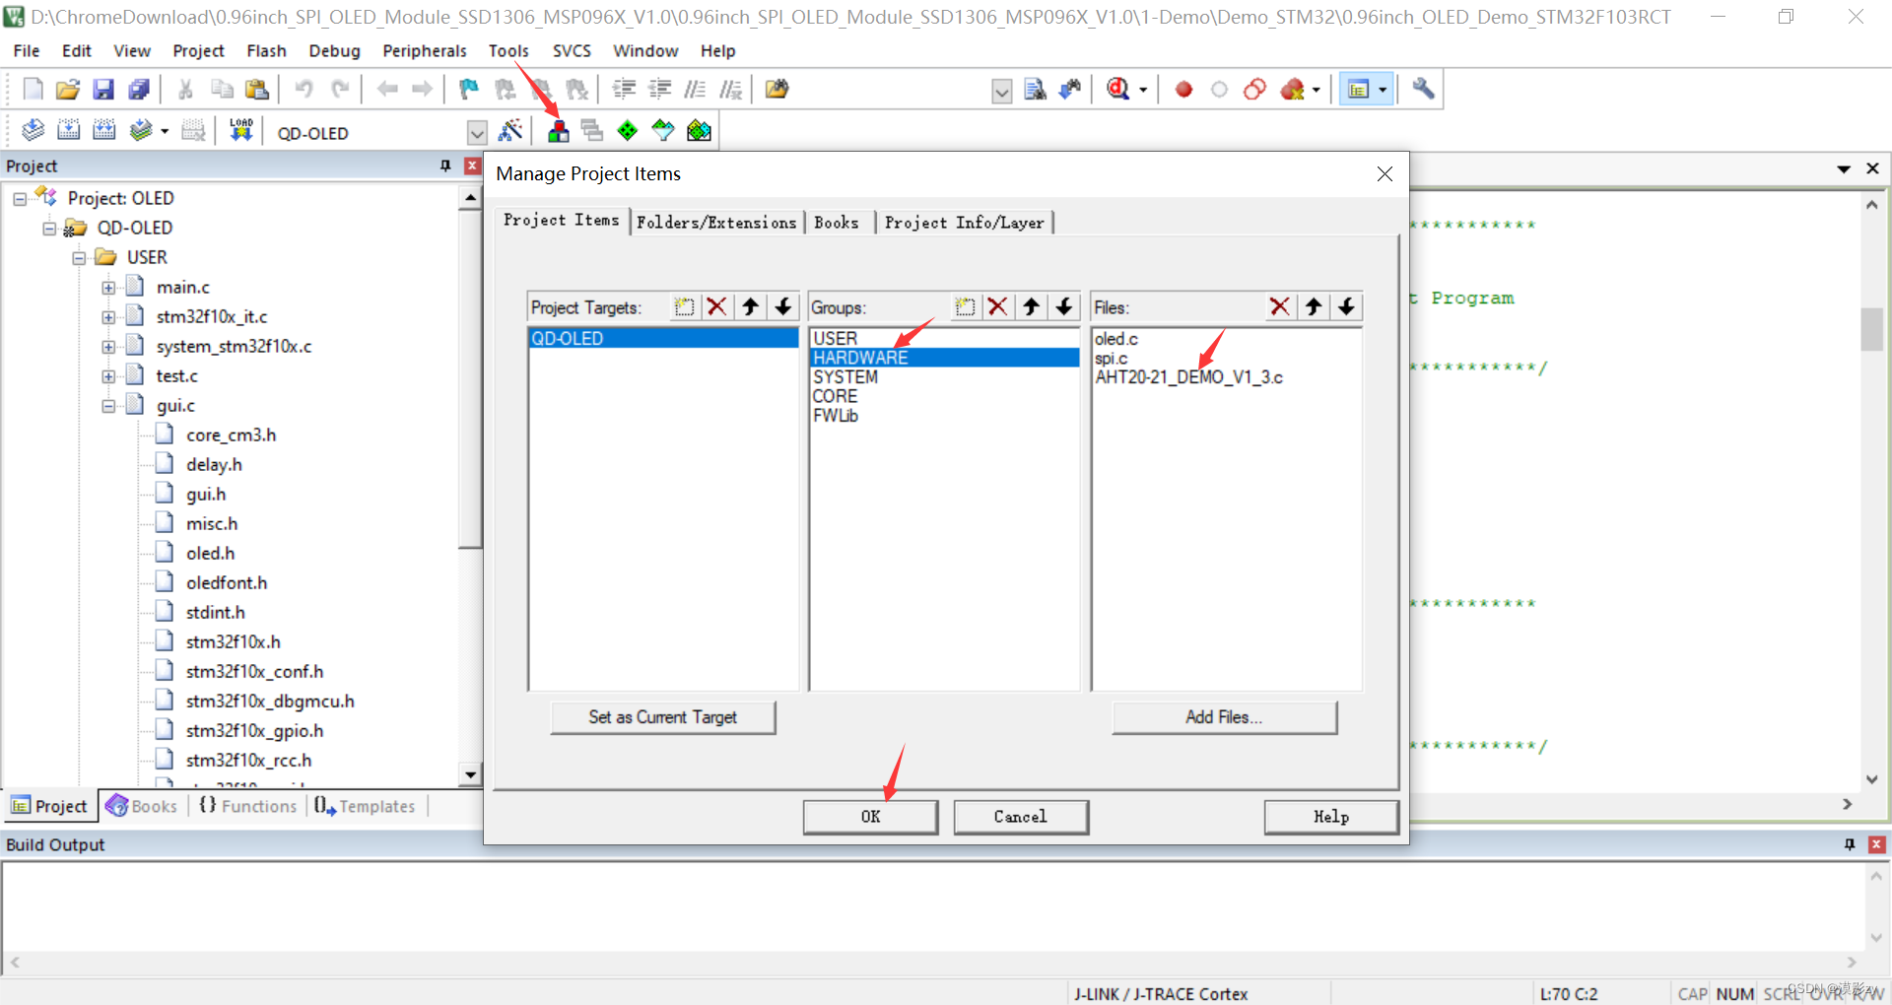Paste using the clipboard toolbar icon
This screenshot has height=1005, width=1892.
(257, 90)
